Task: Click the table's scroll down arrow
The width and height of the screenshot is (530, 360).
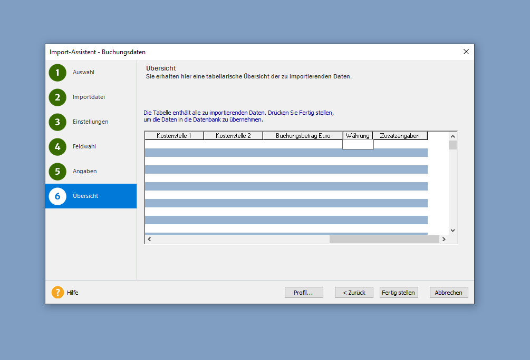Action: pyautogui.click(x=452, y=231)
